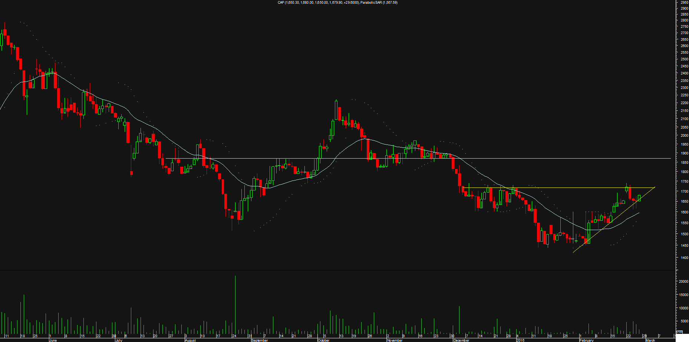
Task: Select the yellow horizontal line near 1700
Action: [x=556, y=188]
